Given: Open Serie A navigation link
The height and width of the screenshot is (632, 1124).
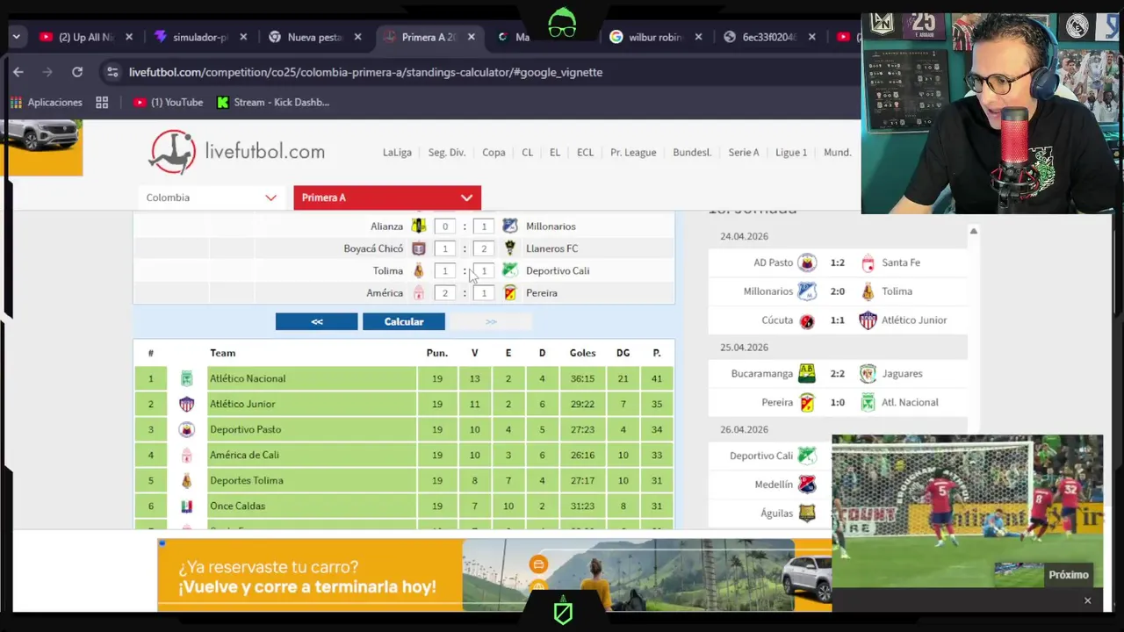Looking at the screenshot, I should pyautogui.click(x=744, y=152).
